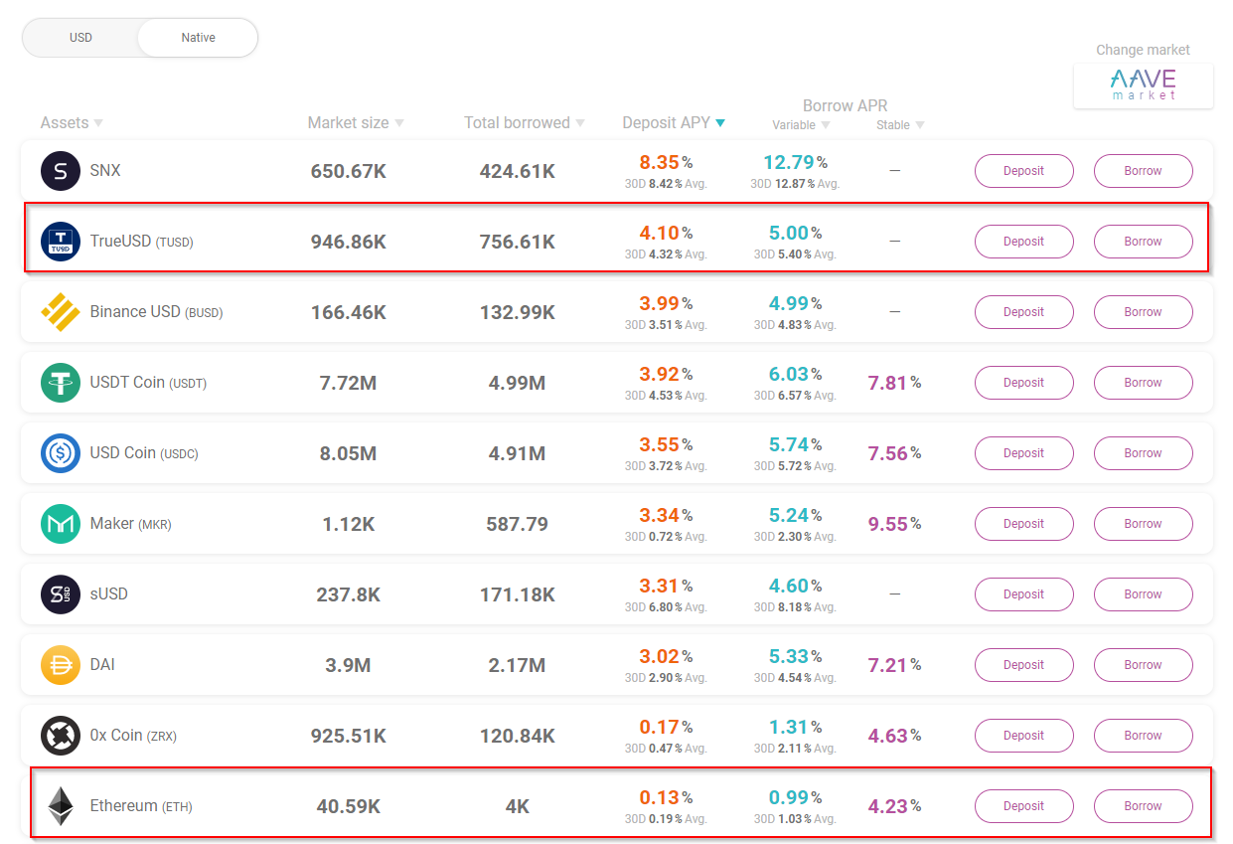Sort by Total borrowed column
This screenshot has height=844, width=1233.
[525, 123]
